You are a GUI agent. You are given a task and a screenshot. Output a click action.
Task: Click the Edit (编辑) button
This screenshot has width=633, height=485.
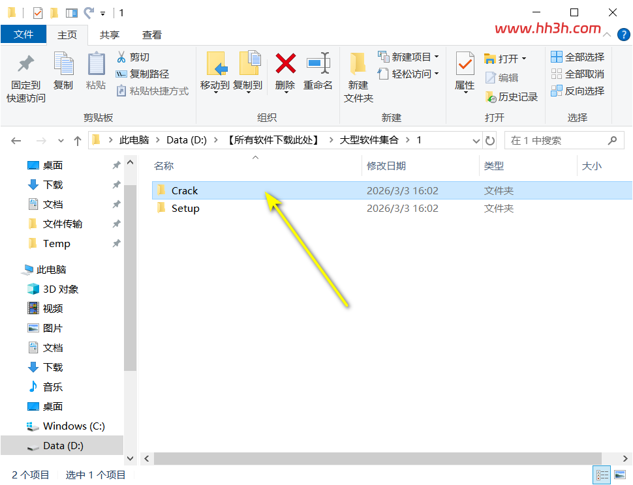click(x=502, y=78)
